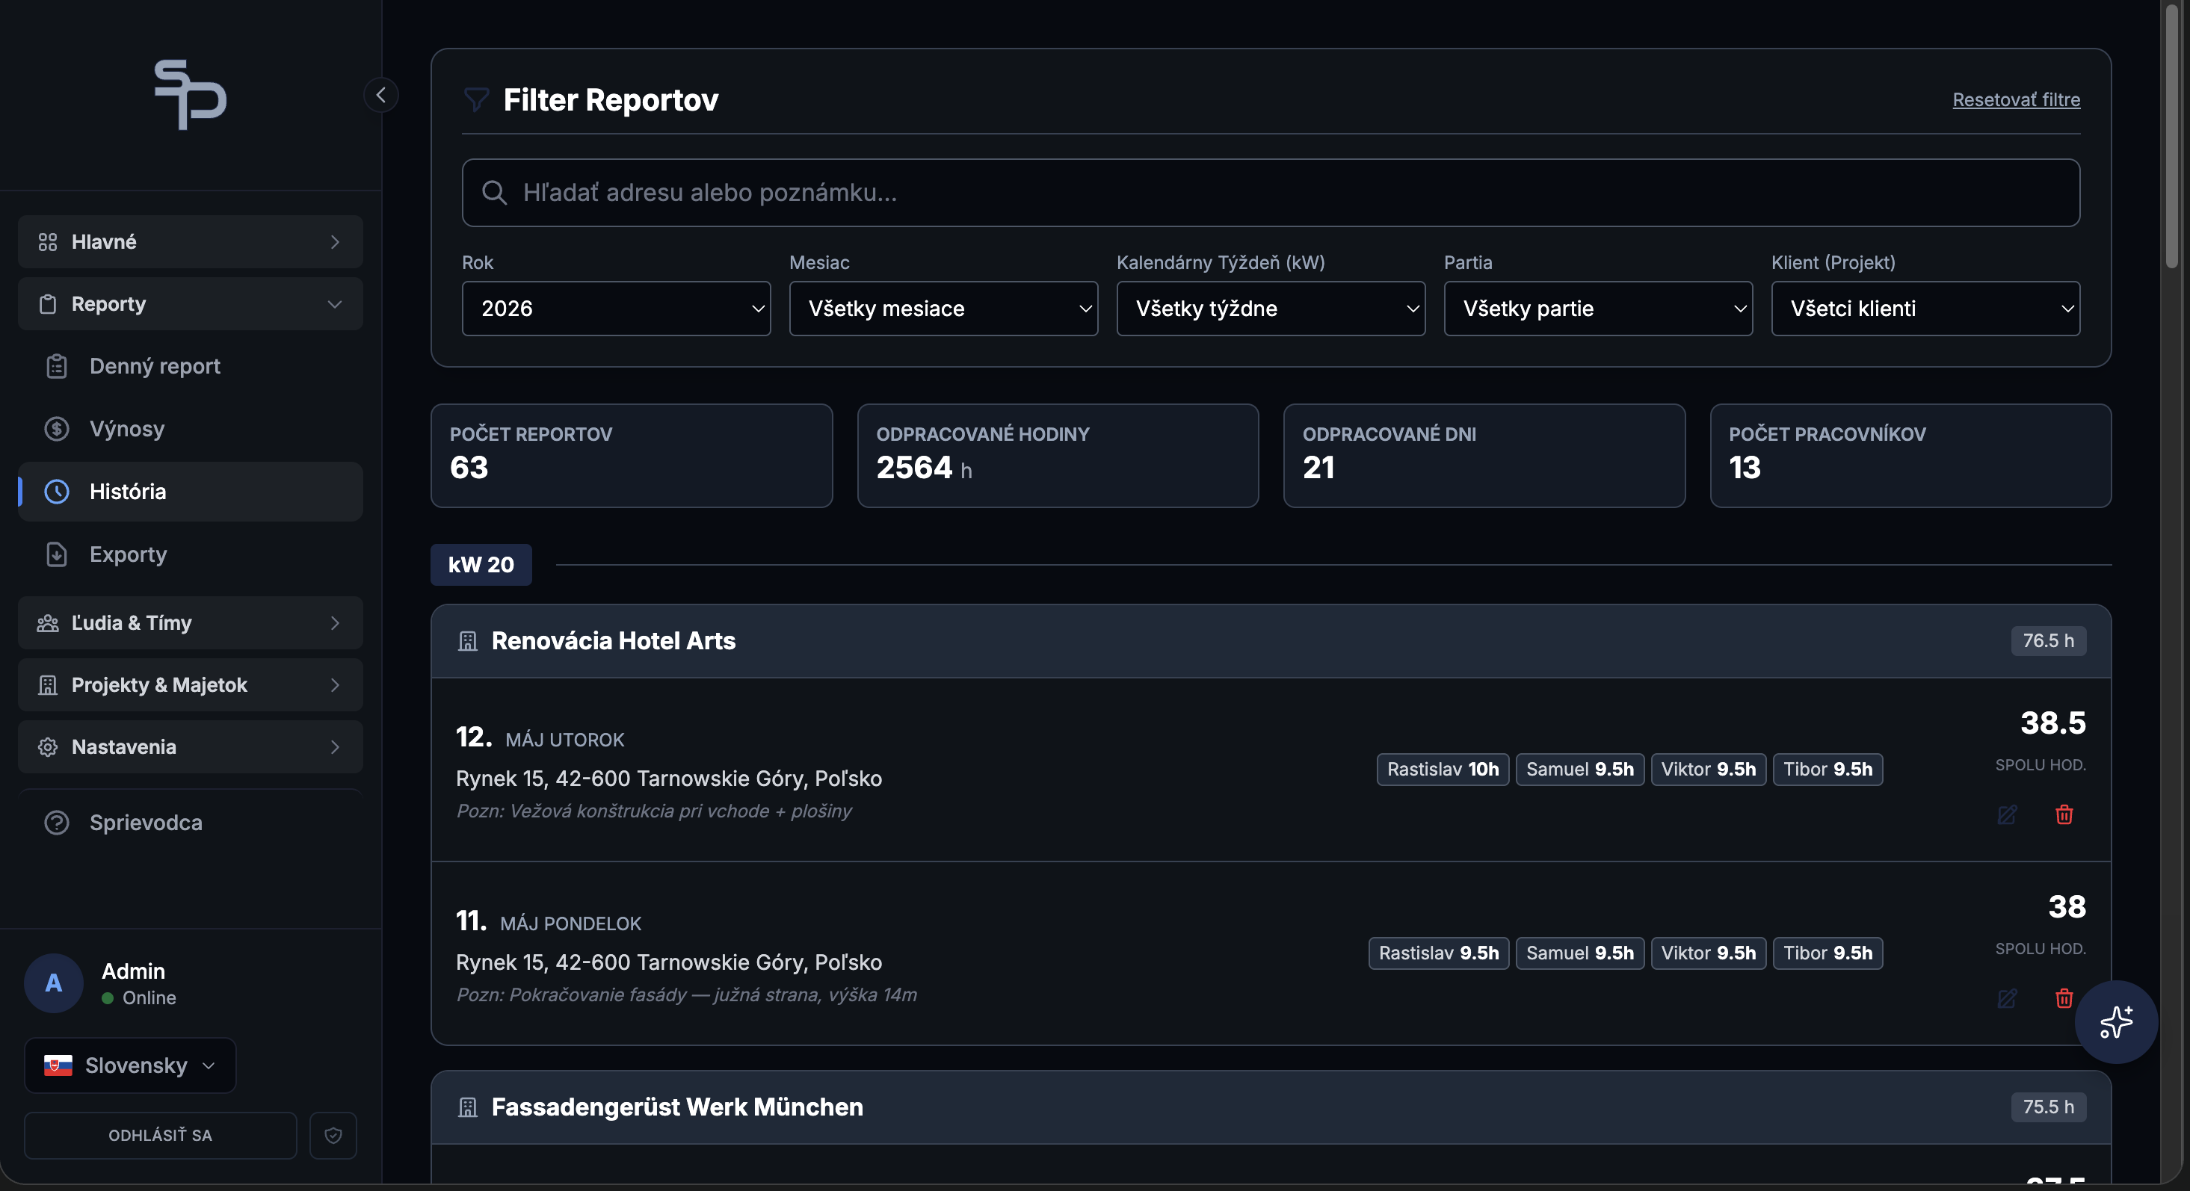The width and height of the screenshot is (2190, 1191).
Task: Delete the 12. Máj Utorok report
Action: pos(2064,814)
